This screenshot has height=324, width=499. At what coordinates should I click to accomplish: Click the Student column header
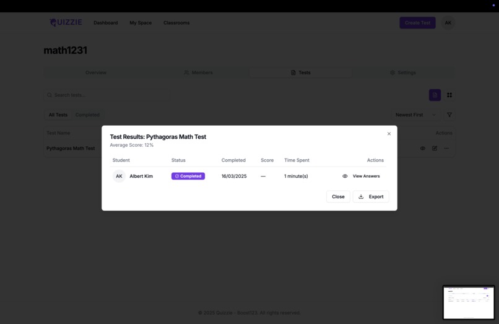point(121,160)
